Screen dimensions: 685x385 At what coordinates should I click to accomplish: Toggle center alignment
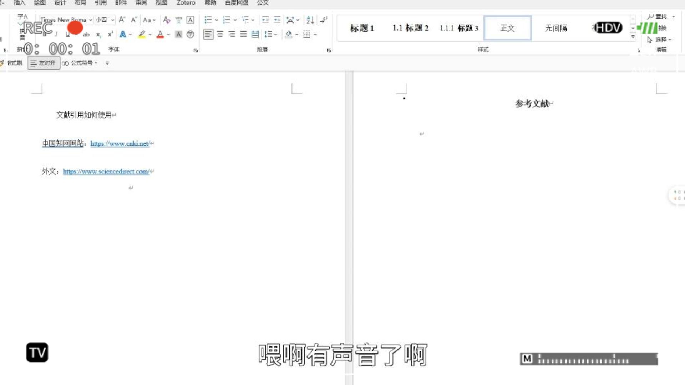tap(220, 34)
